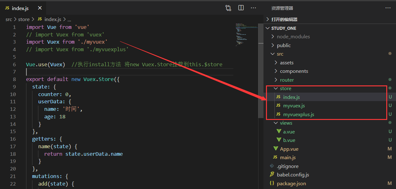The width and height of the screenshot is (396, 189).
Task: Place cursor on empty line 7
Action: (x=130, y=72)
